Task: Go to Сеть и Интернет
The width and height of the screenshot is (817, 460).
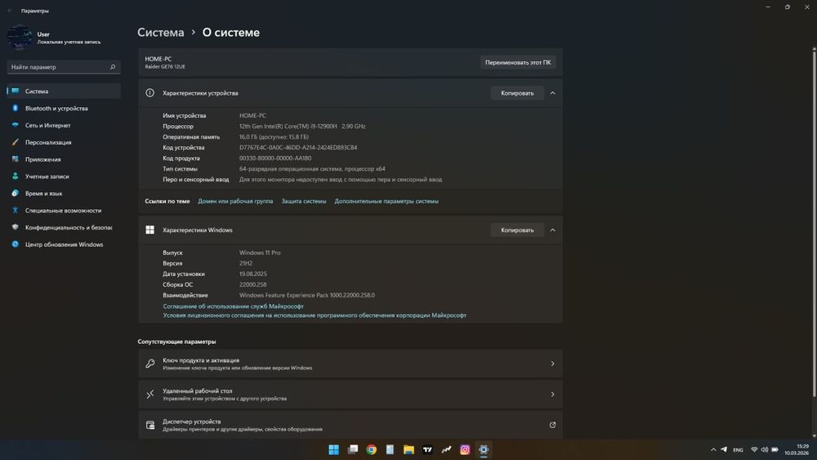Action: (x=64, y=126)
